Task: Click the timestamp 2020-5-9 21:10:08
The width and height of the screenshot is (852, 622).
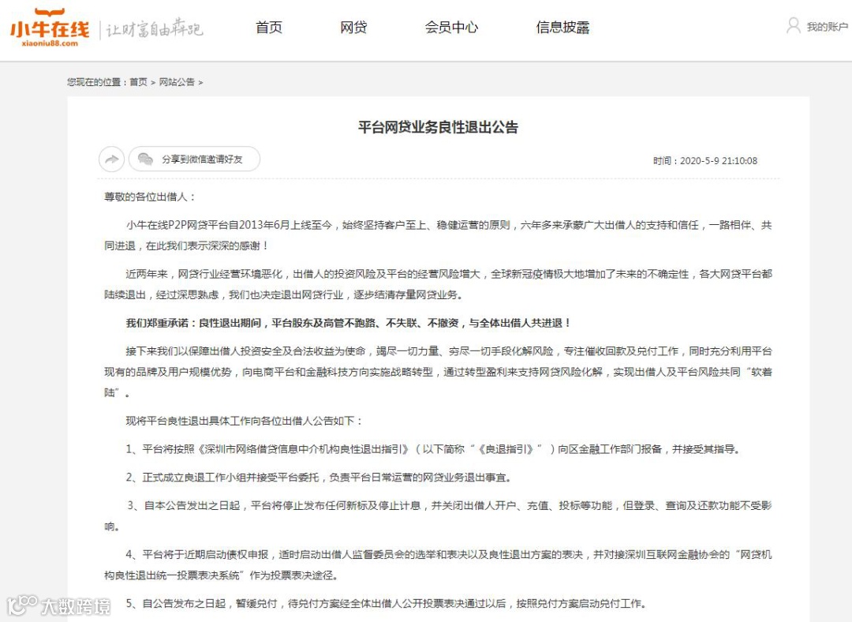Action: pos(719,161)
